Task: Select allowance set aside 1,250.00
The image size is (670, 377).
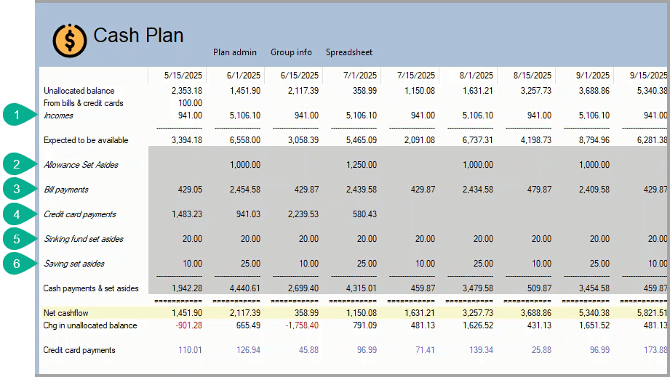Action: tap(362, 165)
